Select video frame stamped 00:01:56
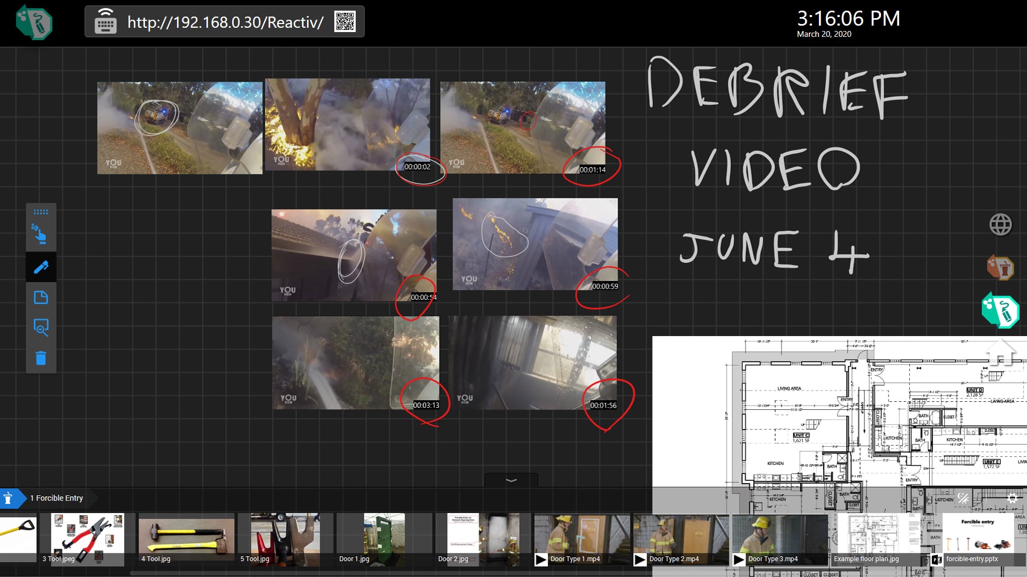 pyautogui.click(x=532, y=363)
